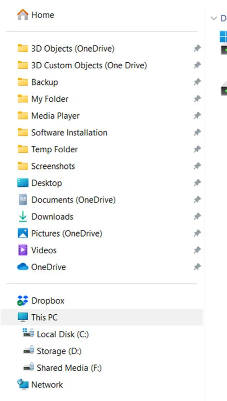Click the Network icon

click(22, 384)
